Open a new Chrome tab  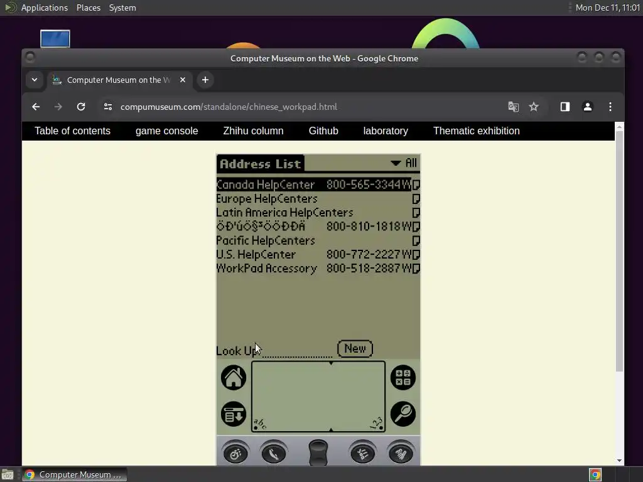click(x=205, y=80)
